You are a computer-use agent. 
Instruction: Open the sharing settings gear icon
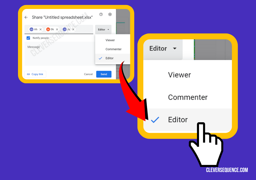[x=110, y=14]
